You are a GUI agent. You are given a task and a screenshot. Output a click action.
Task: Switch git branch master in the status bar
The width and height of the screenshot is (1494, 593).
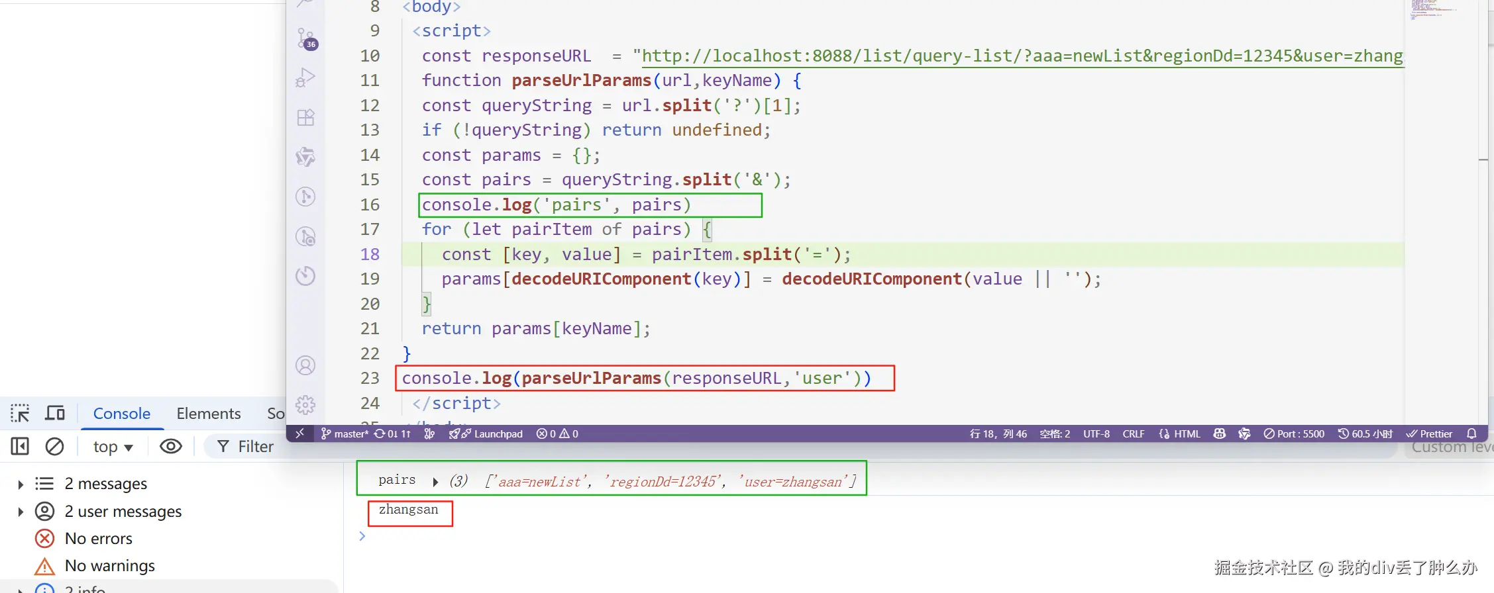coord(345,433)
